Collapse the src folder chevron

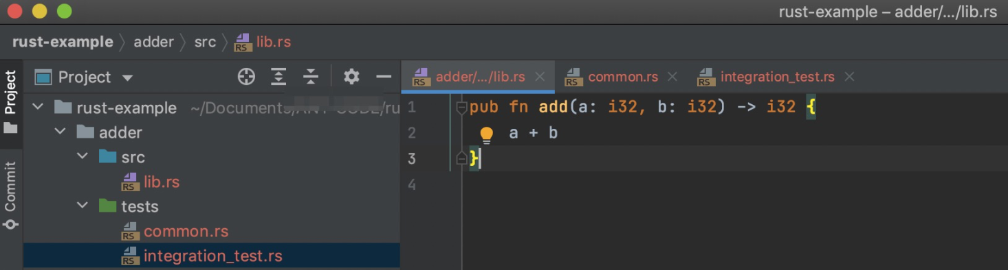pyautogui.click(x=83, y=157)
